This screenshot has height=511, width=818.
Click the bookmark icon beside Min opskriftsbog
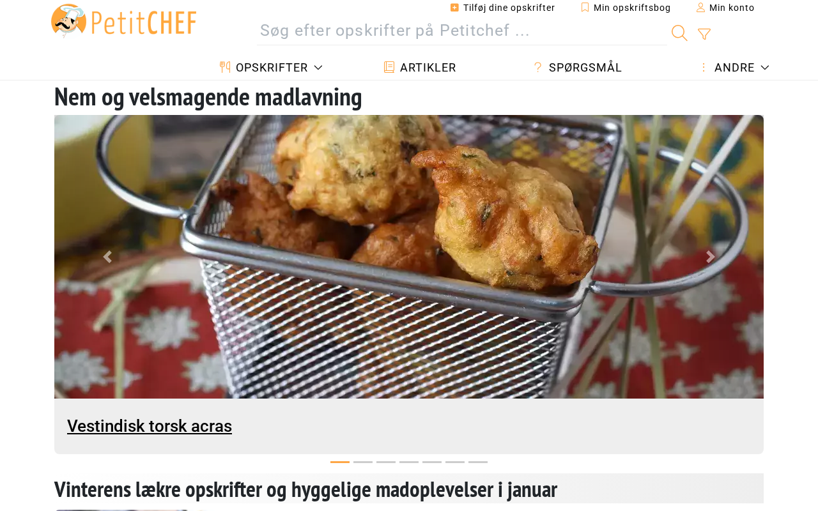(585, 8)
